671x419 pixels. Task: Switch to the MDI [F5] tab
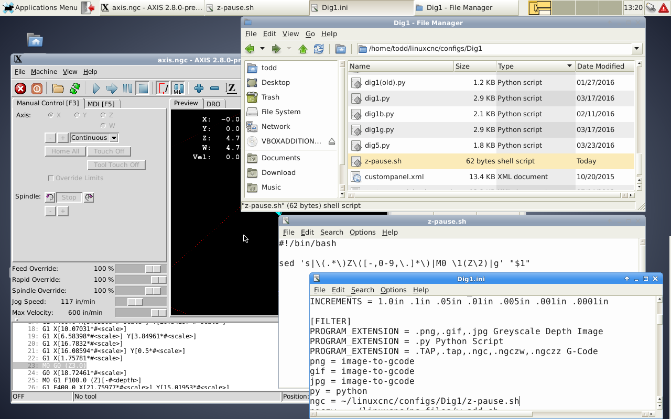coord(101,104)
